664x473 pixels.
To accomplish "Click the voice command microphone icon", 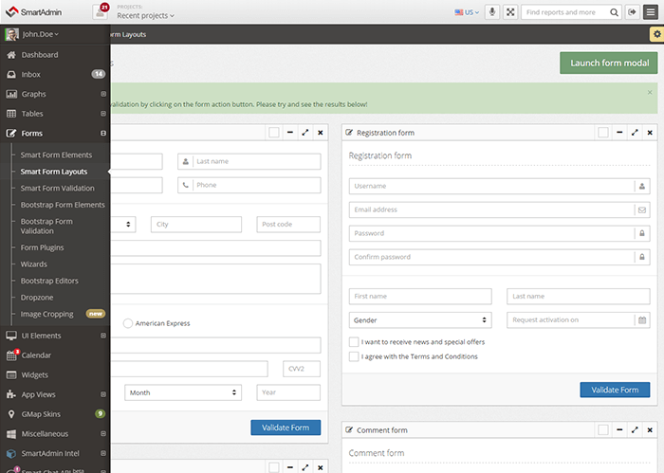I will coord(492,12).
